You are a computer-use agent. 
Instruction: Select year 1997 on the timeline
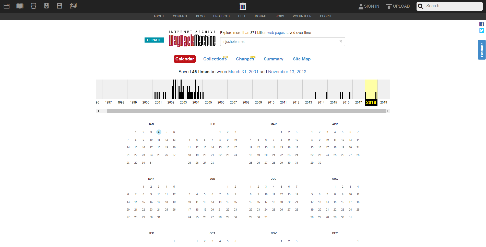(x=108, y=102)
